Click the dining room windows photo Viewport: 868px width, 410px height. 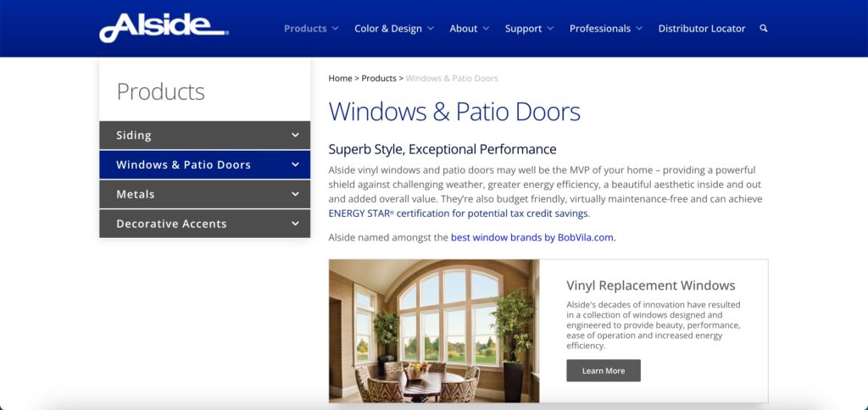434,331
